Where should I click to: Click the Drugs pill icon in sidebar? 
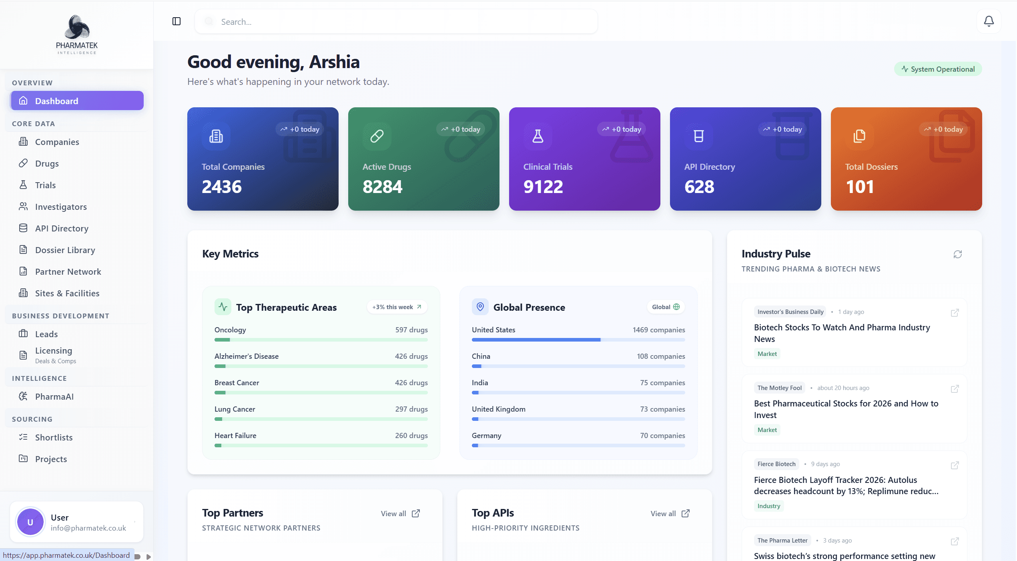coord(24,163)
